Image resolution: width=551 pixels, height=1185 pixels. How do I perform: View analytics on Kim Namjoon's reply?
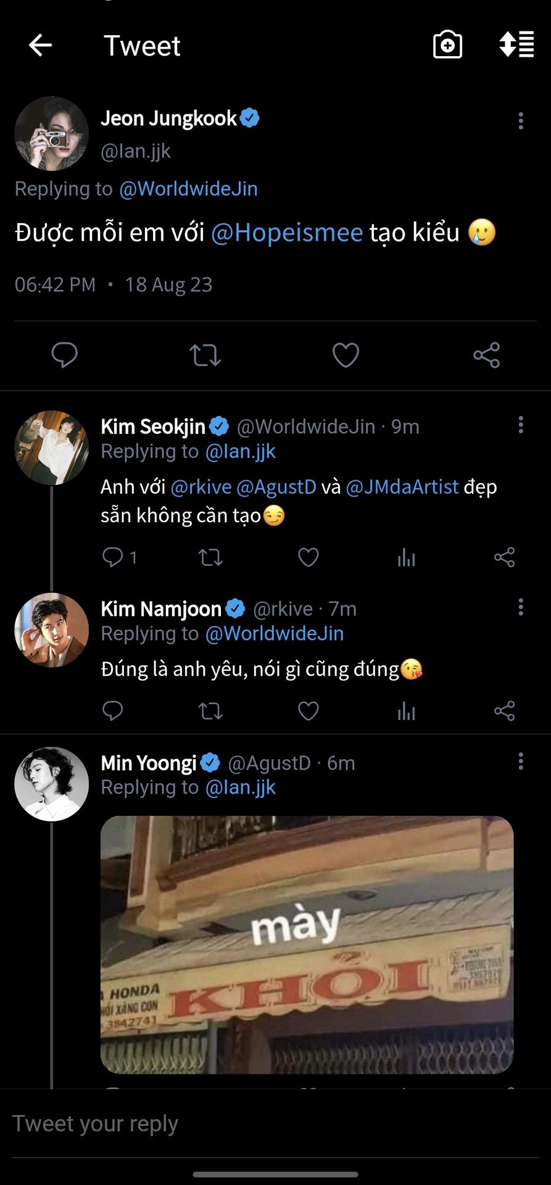406,711
